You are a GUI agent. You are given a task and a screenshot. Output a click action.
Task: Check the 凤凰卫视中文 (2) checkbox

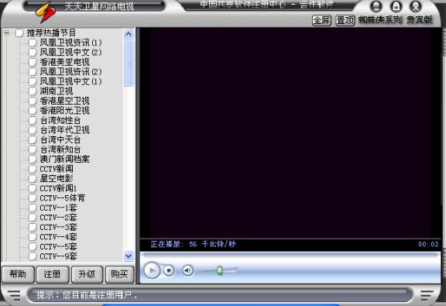tap(33, 53)
